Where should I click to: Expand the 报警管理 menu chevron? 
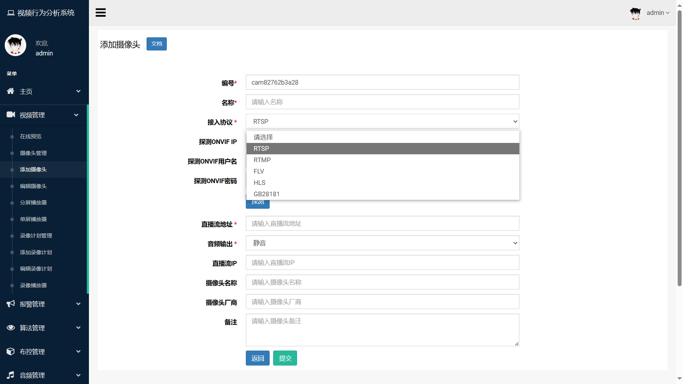pyautogui.click(x=78, y=304)
